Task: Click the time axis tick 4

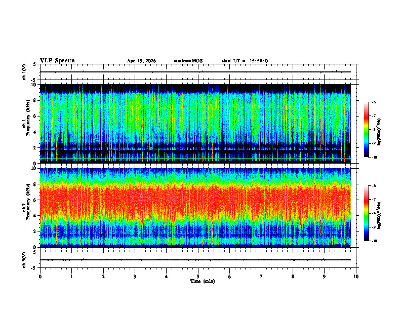Action: click(167, 277)
